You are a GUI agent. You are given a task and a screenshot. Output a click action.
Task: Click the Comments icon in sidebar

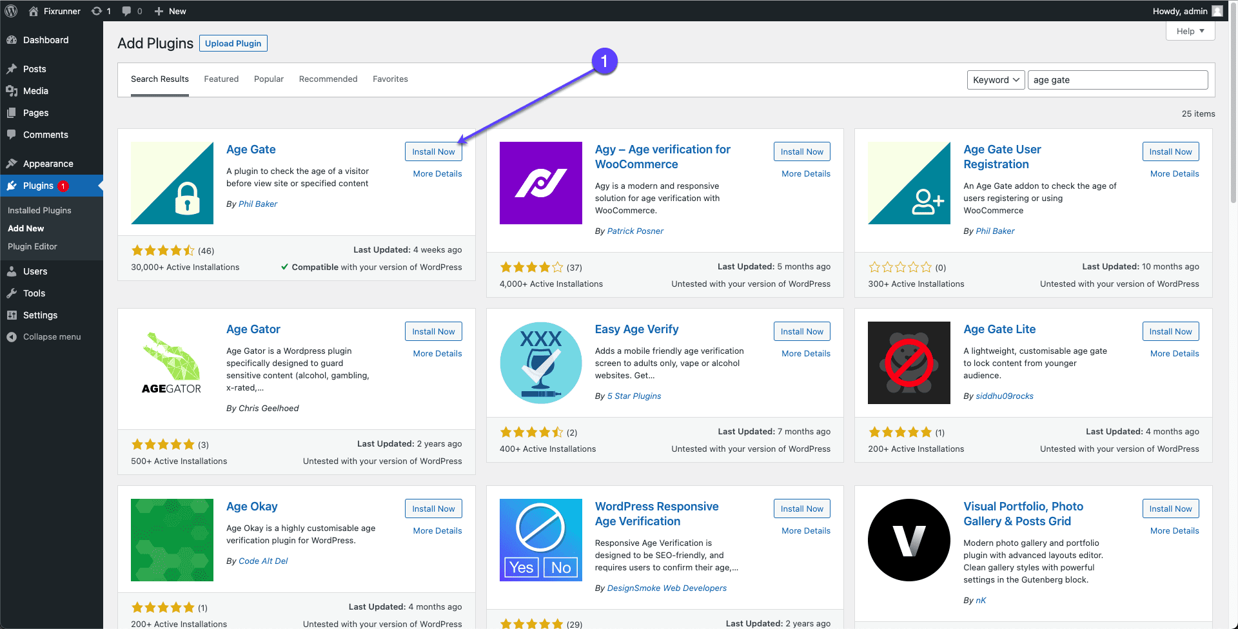click(x=12, y=135)
